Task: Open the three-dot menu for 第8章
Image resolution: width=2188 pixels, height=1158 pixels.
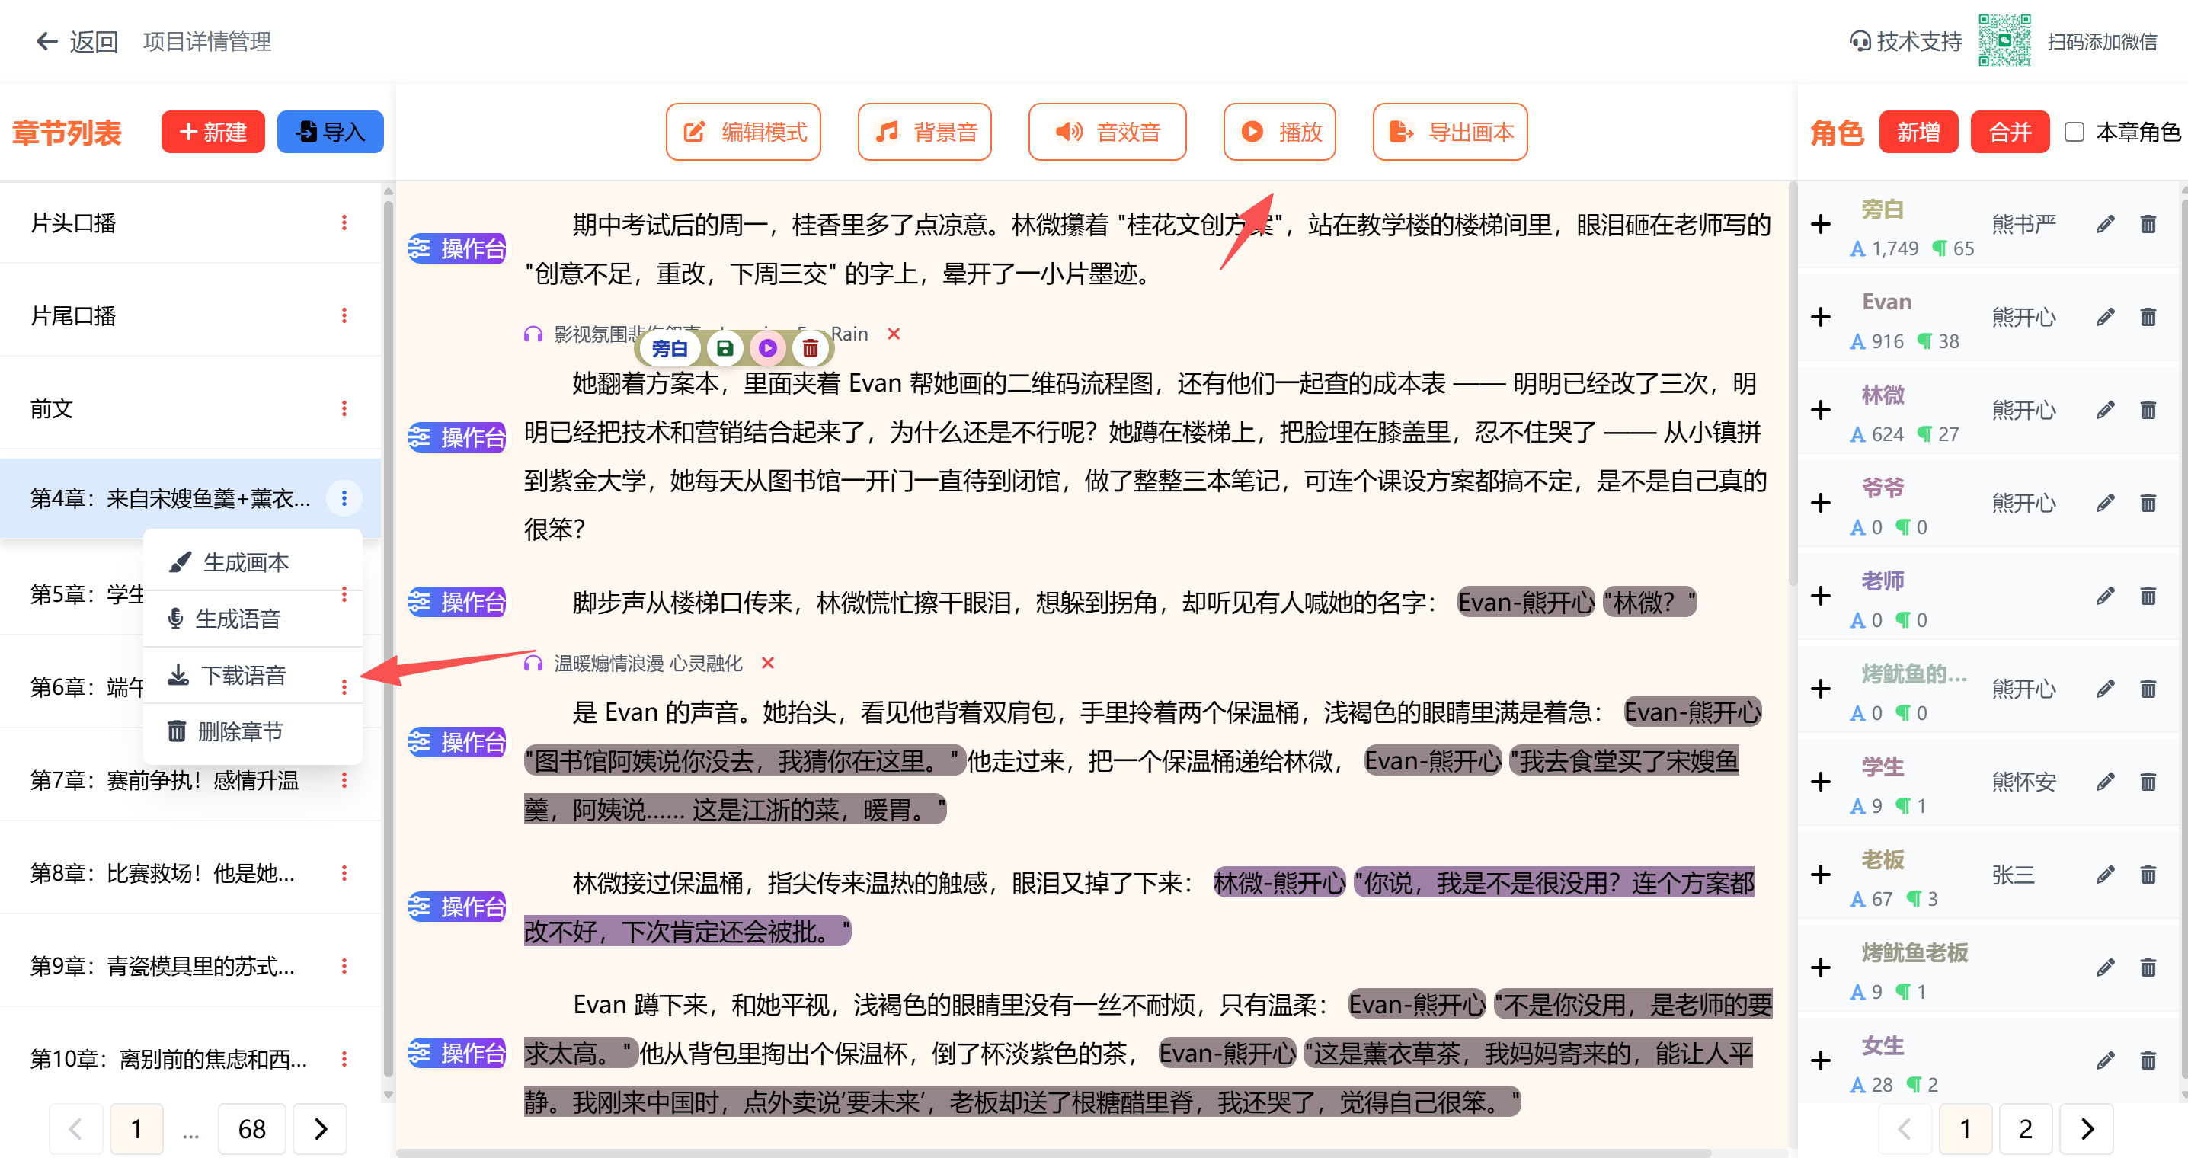Action: (x=344, y=872)
